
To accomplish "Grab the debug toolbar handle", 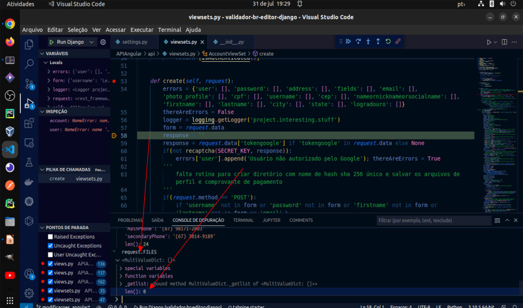I will (341, 41).
